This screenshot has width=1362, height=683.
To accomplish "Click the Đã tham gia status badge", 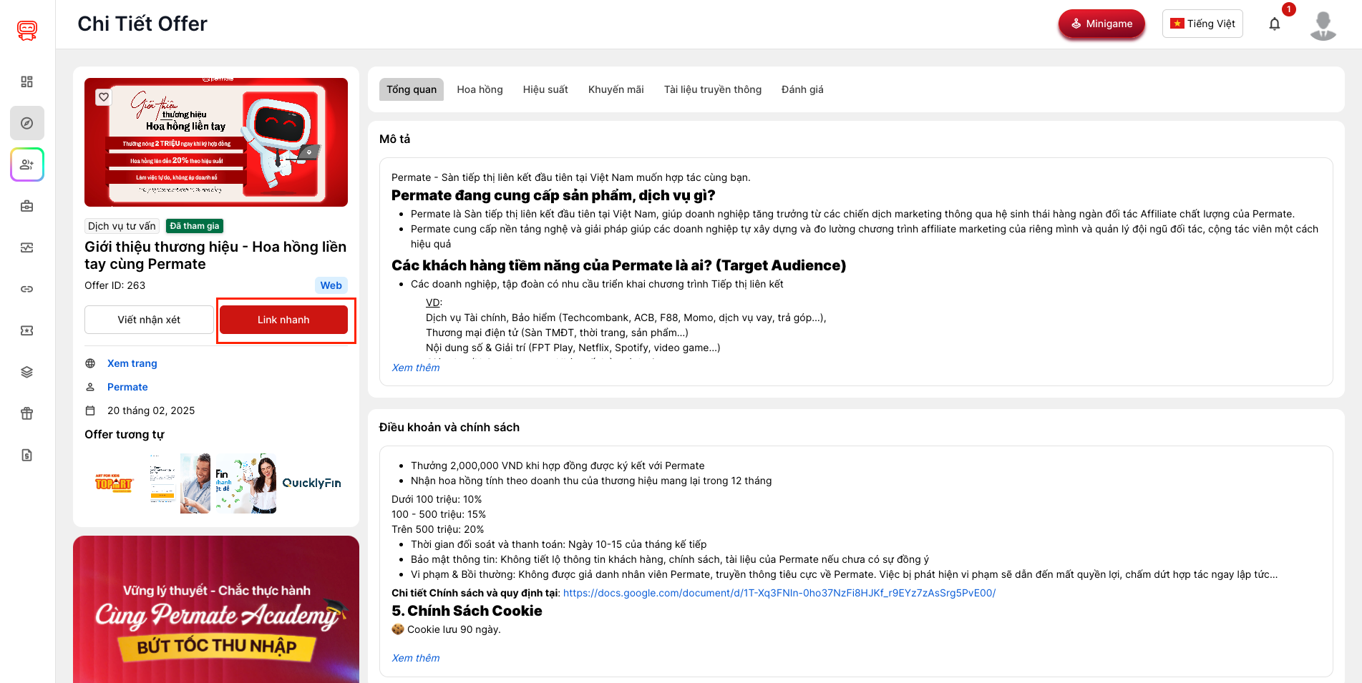I will [195, 226].
